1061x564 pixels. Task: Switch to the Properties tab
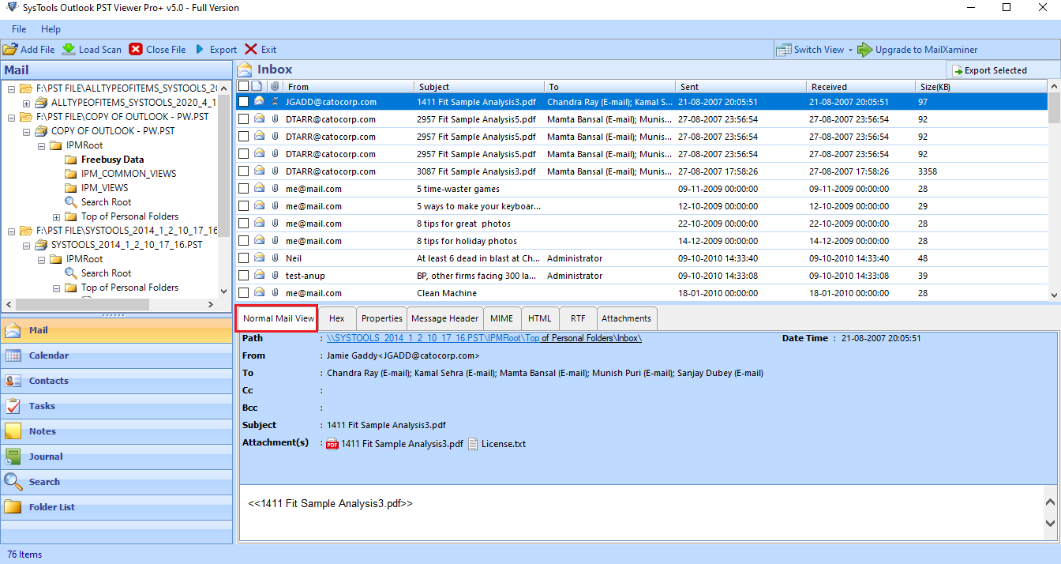click(382, 318)
